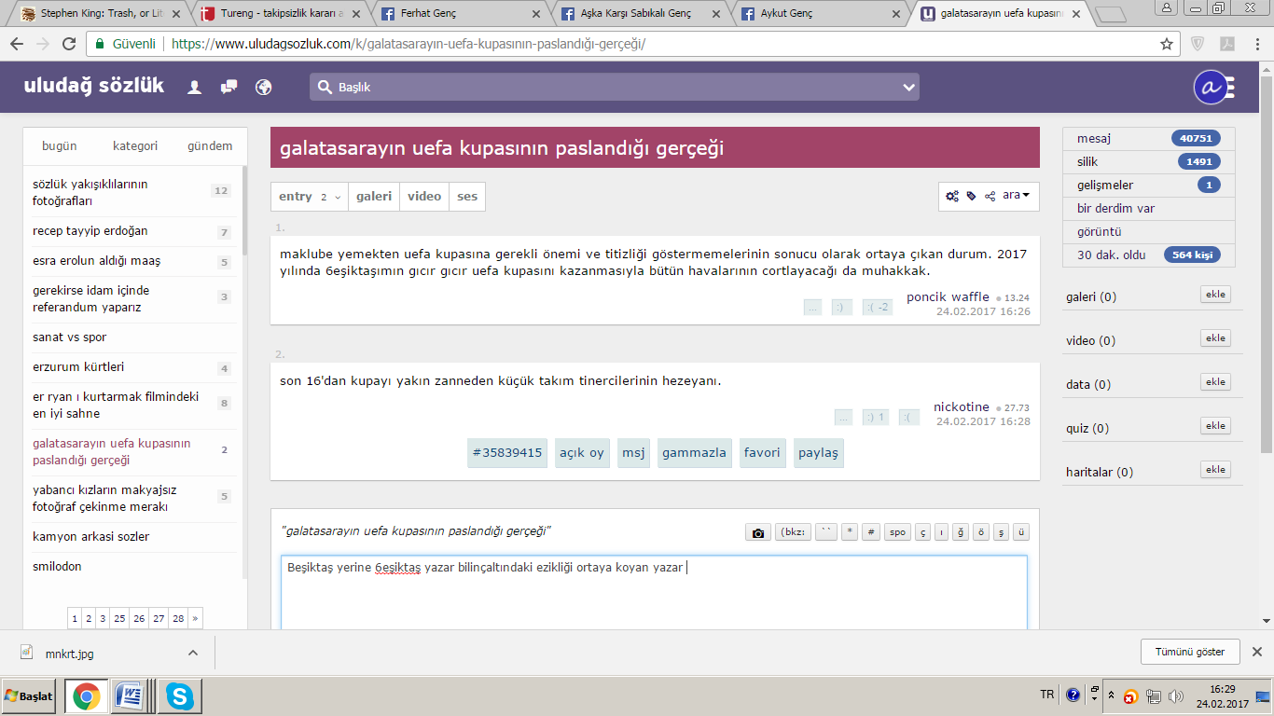This screenshot has width=1274, height=716.
Task: Insert an image with the camera button
Action: coord(758,532)
